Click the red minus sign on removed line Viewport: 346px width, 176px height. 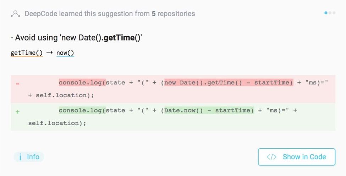[17, 84]
